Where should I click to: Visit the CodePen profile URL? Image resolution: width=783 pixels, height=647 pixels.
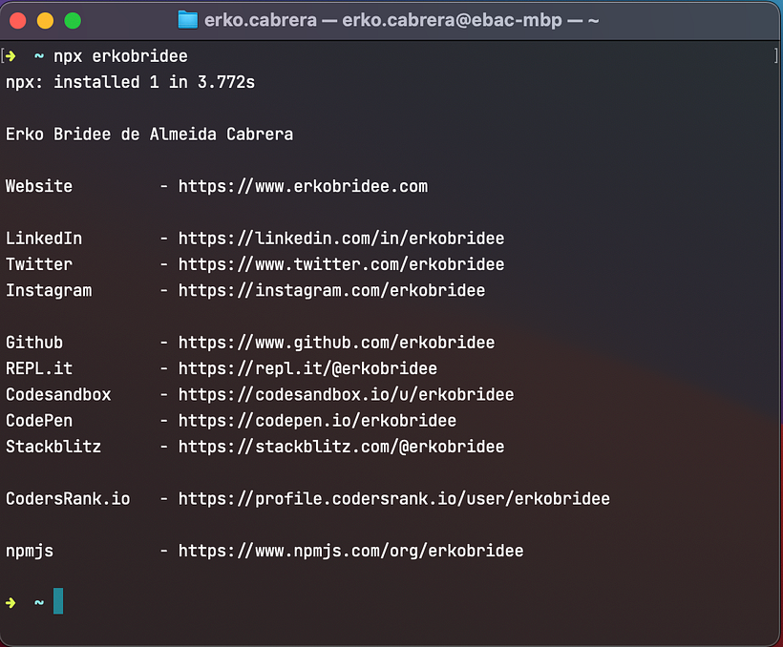pos(316,420)
